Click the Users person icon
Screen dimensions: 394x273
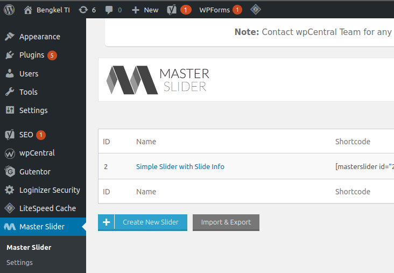(x=10, y=73)
